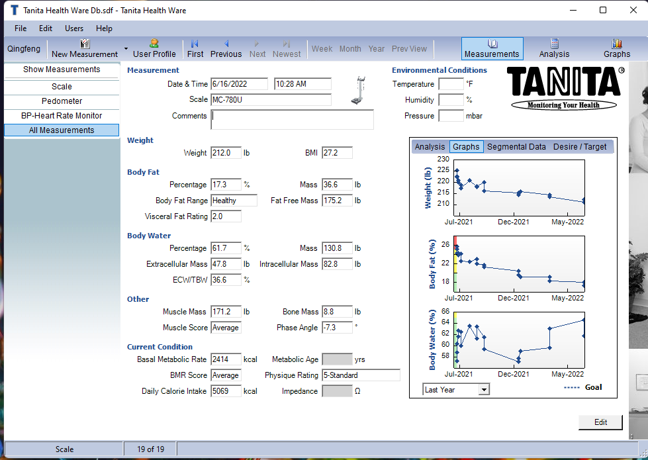Click the Qingfeng user name
The image size is (648, 460).
coord(24,49)
